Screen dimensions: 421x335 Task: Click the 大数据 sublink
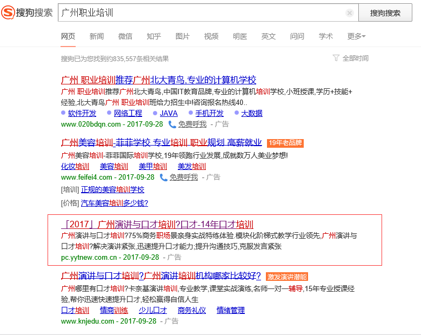point(251,113)
